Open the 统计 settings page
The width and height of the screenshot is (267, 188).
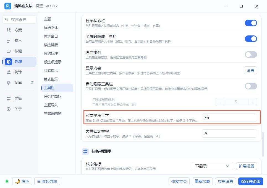tap(19, 72)
